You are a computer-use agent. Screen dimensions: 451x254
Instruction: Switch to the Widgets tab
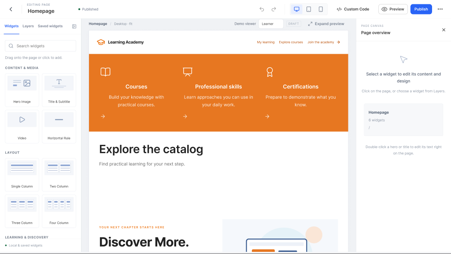[11, 26]
